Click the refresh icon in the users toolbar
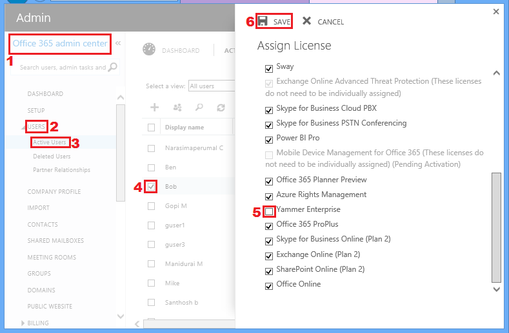 [x=221, y=108]
